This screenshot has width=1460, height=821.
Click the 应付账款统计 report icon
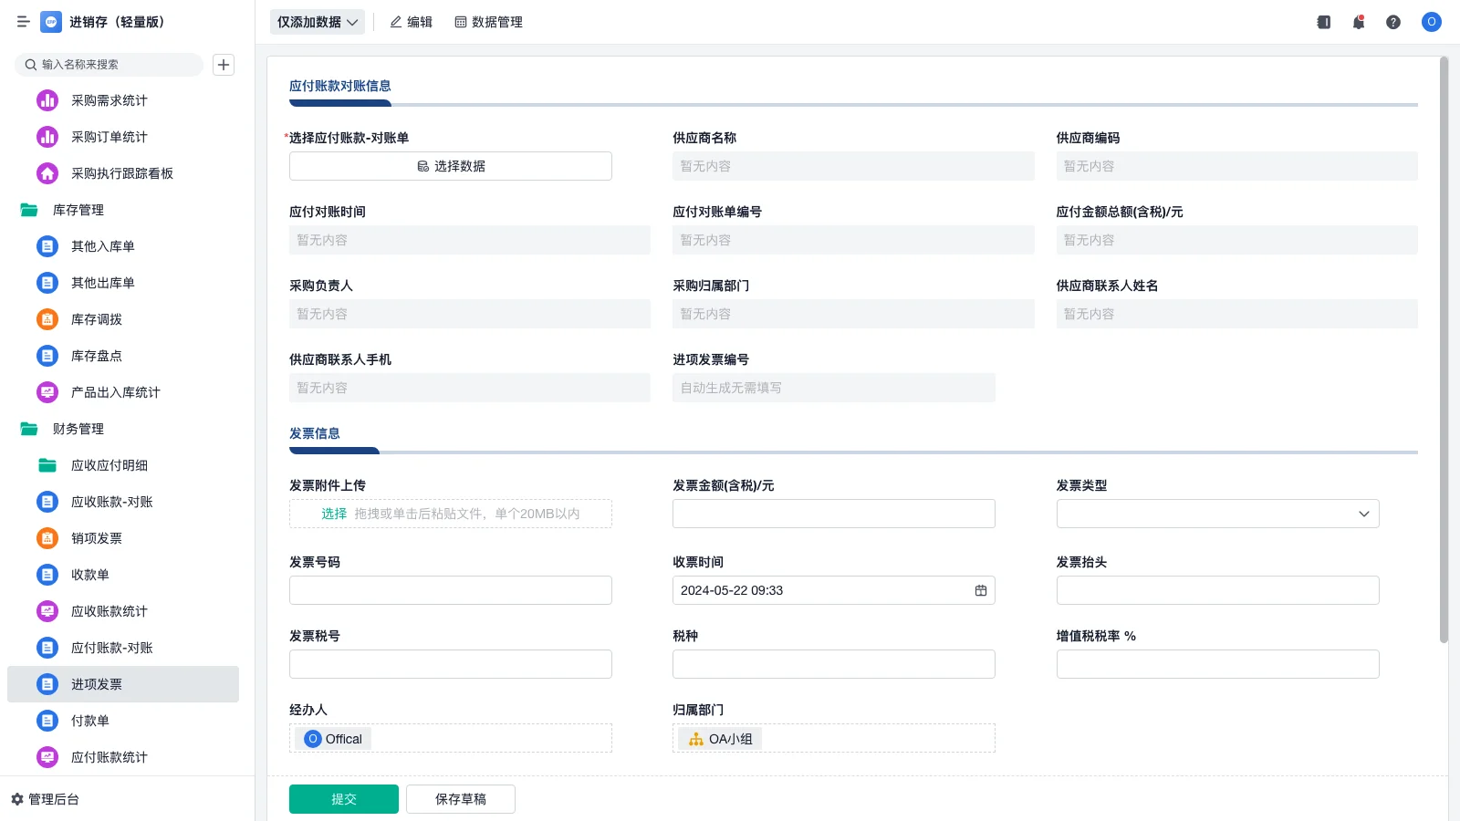(47, 757)
